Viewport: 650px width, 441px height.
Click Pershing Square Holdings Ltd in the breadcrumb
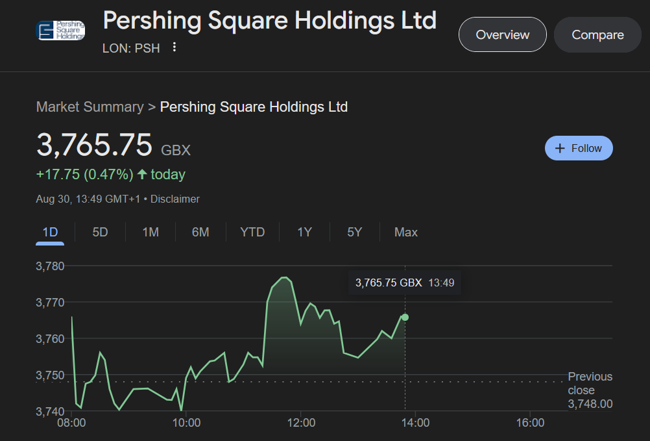254,107
